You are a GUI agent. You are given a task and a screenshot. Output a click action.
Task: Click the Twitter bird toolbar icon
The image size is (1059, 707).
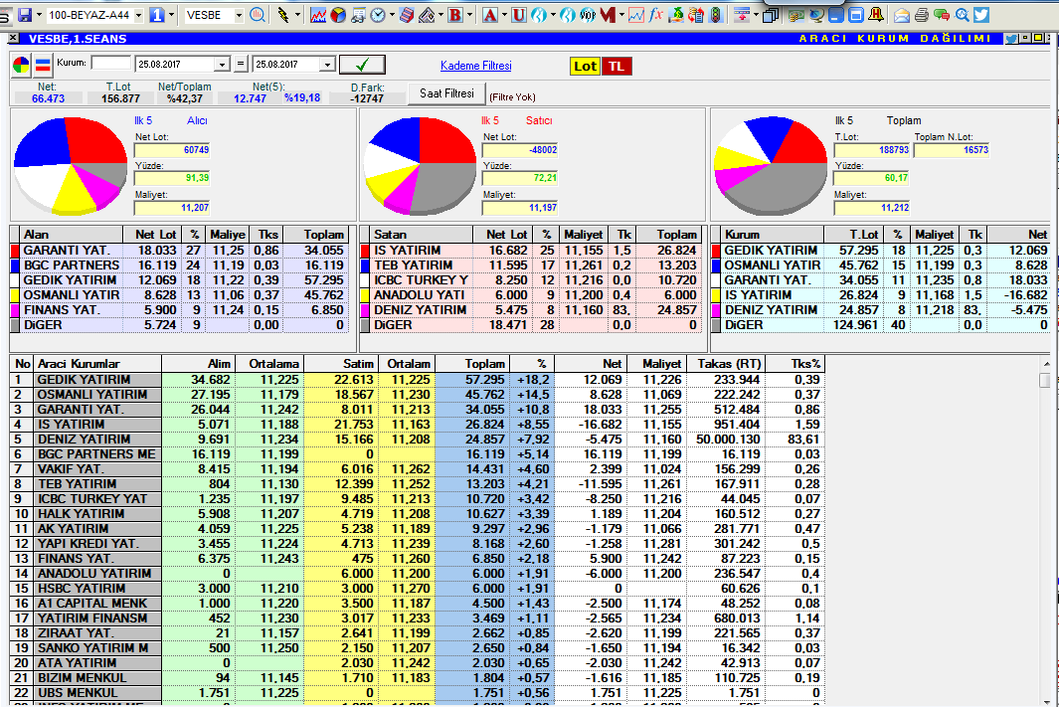981,14
